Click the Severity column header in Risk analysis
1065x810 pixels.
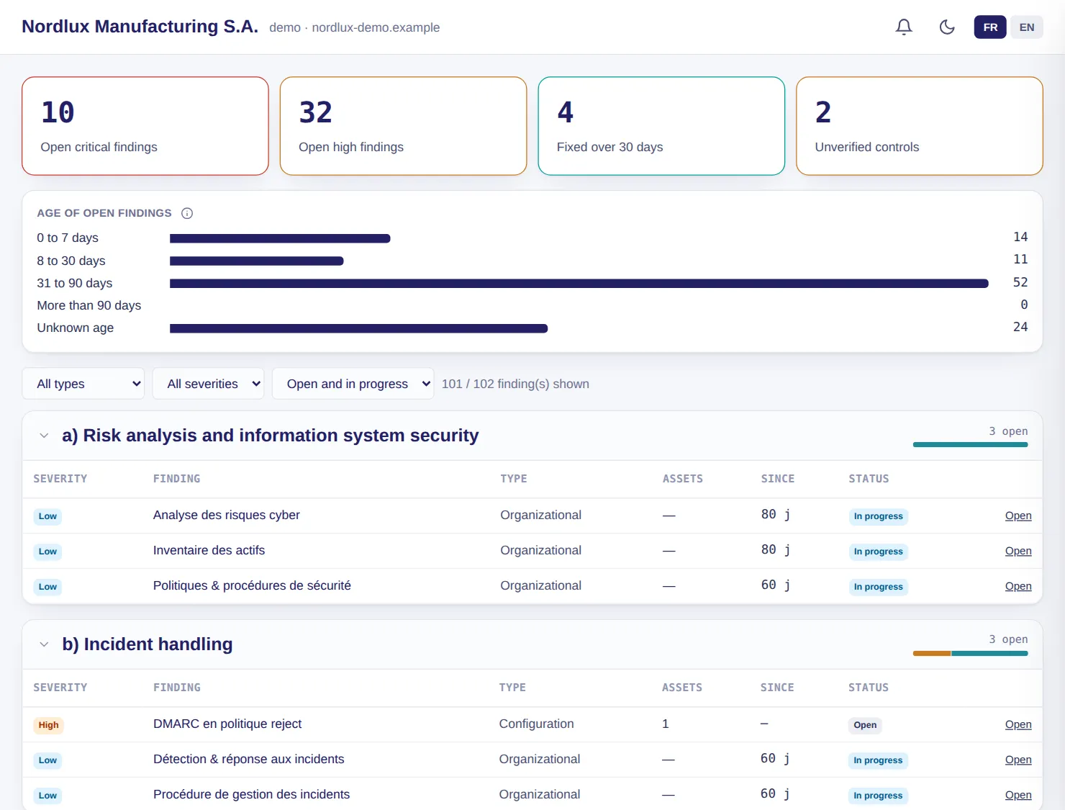tap(60, 479)
